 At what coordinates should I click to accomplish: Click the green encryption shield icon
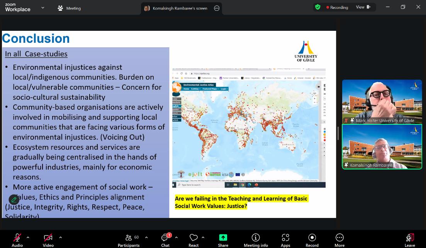(317, 7)
